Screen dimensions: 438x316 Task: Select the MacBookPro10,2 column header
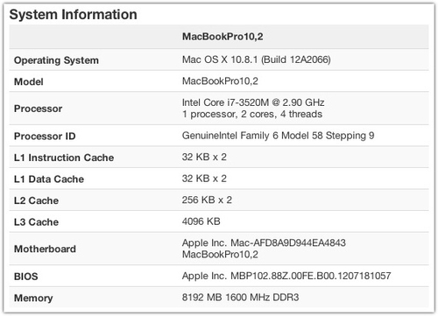(x=223, y=37)
